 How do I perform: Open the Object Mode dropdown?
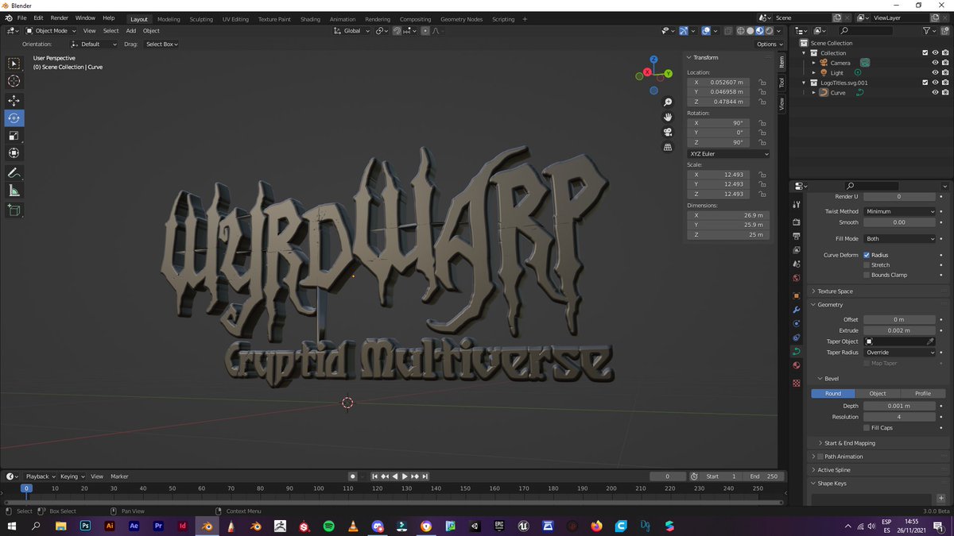coord(51,31)
